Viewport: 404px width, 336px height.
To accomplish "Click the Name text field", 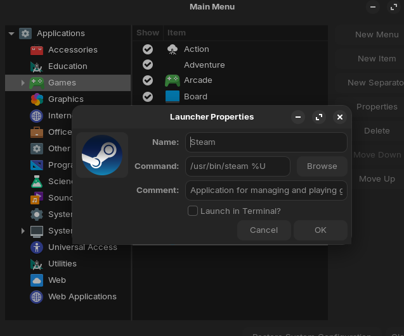I will [266, 142].
